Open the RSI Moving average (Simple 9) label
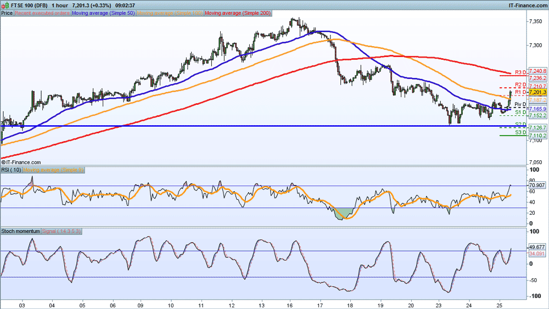Image resolution: width=549 pixels, height=309 pixels. (x=53, y=170)
